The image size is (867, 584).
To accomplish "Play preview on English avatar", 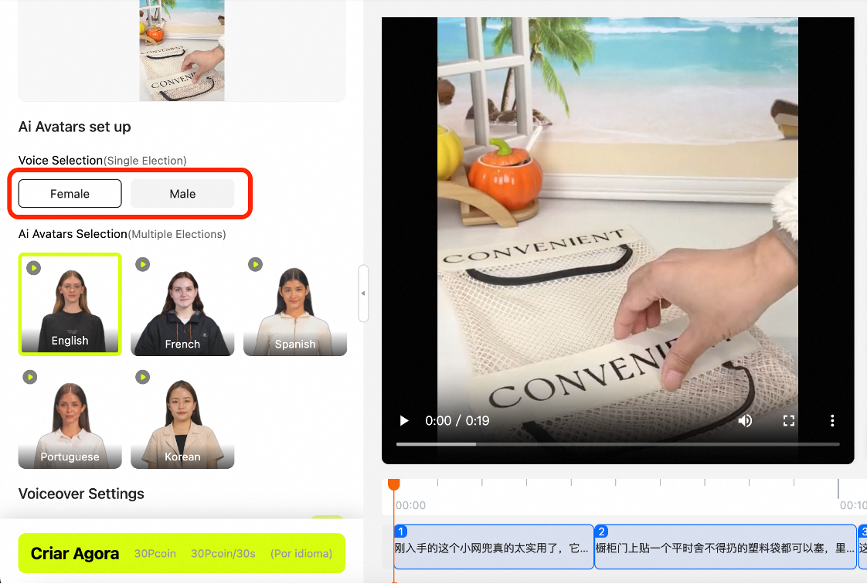I will point(33,267).
